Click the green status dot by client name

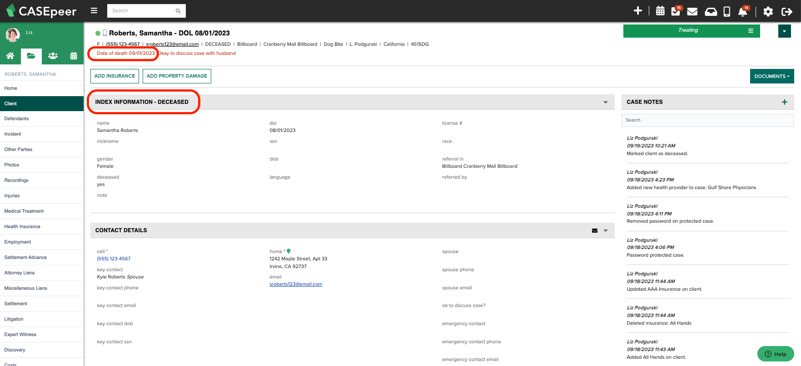[x=98, y=33]
